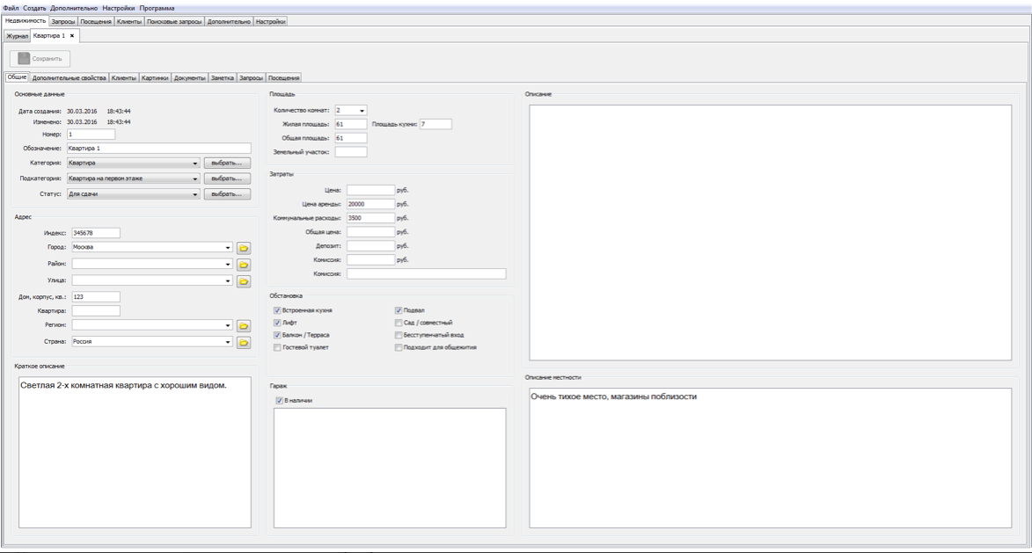Open the folder icon next to Страна
Image resolution: width=1032 pixels, height=553 pixels.
(x=244, y=343)
